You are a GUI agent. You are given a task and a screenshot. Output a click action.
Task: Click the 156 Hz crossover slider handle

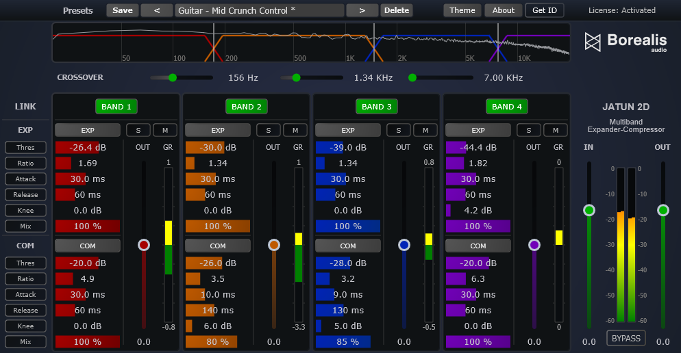pos(173,77)
